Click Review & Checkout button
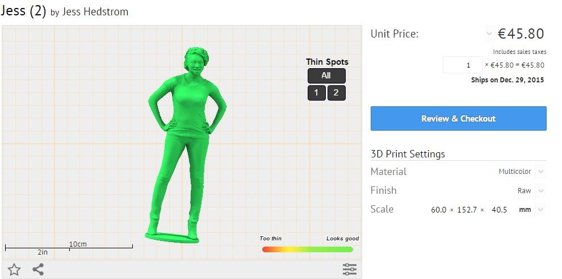This screenshot has height=279, width=562. (459, 118)
